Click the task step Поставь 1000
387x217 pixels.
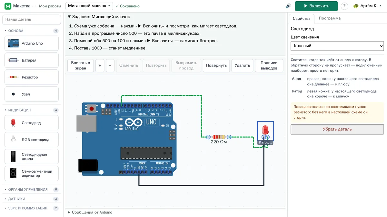pyautogui.click(x=108, y=48)
